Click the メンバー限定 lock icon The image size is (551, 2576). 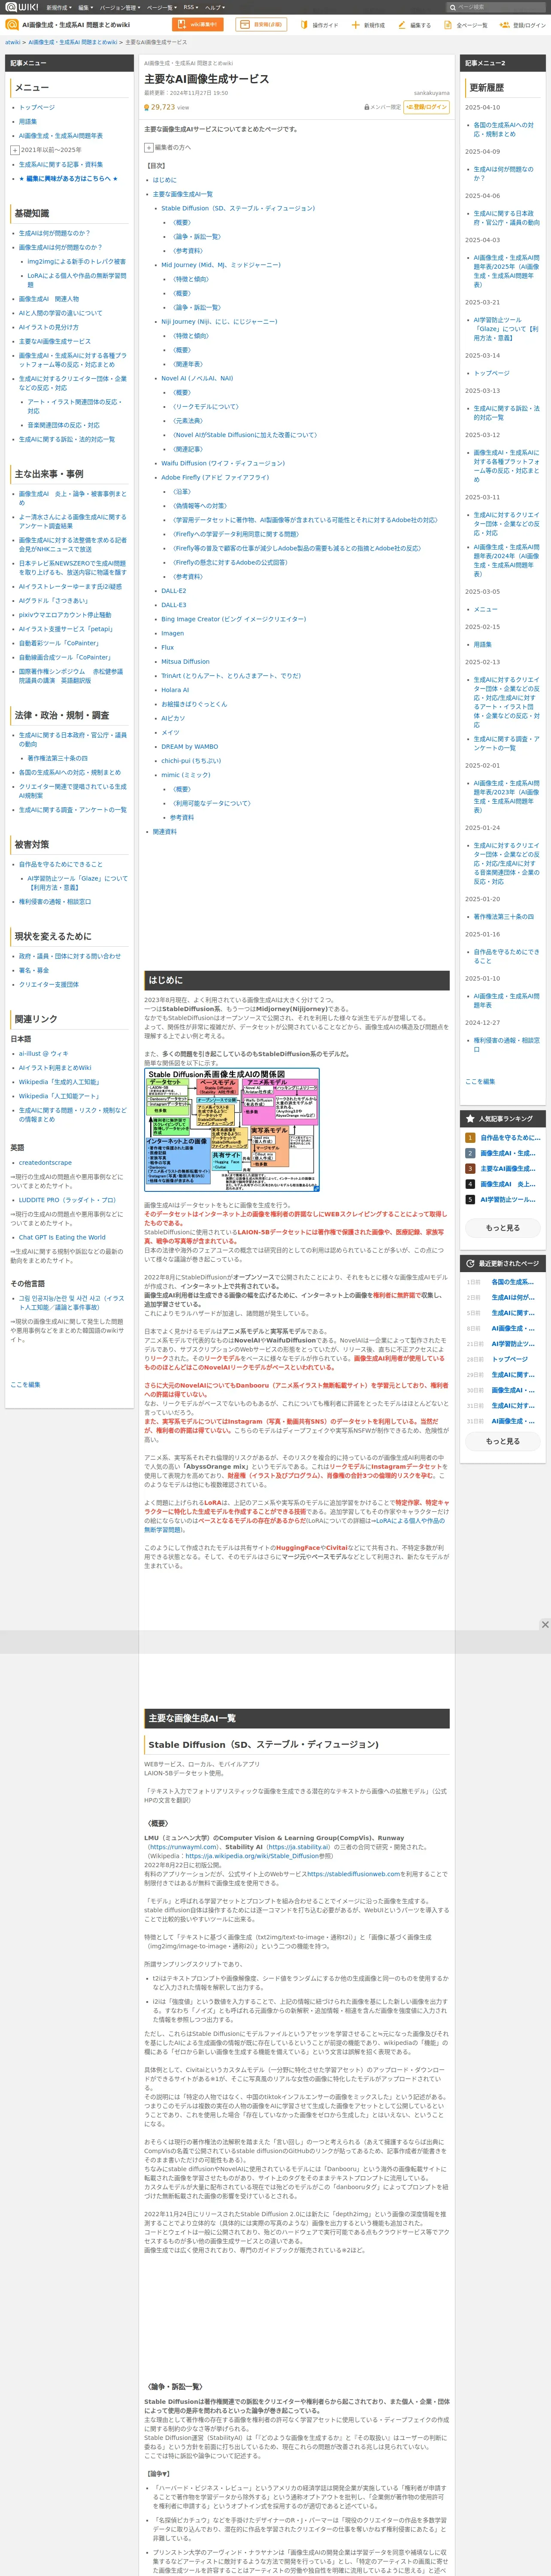(366, 107)
